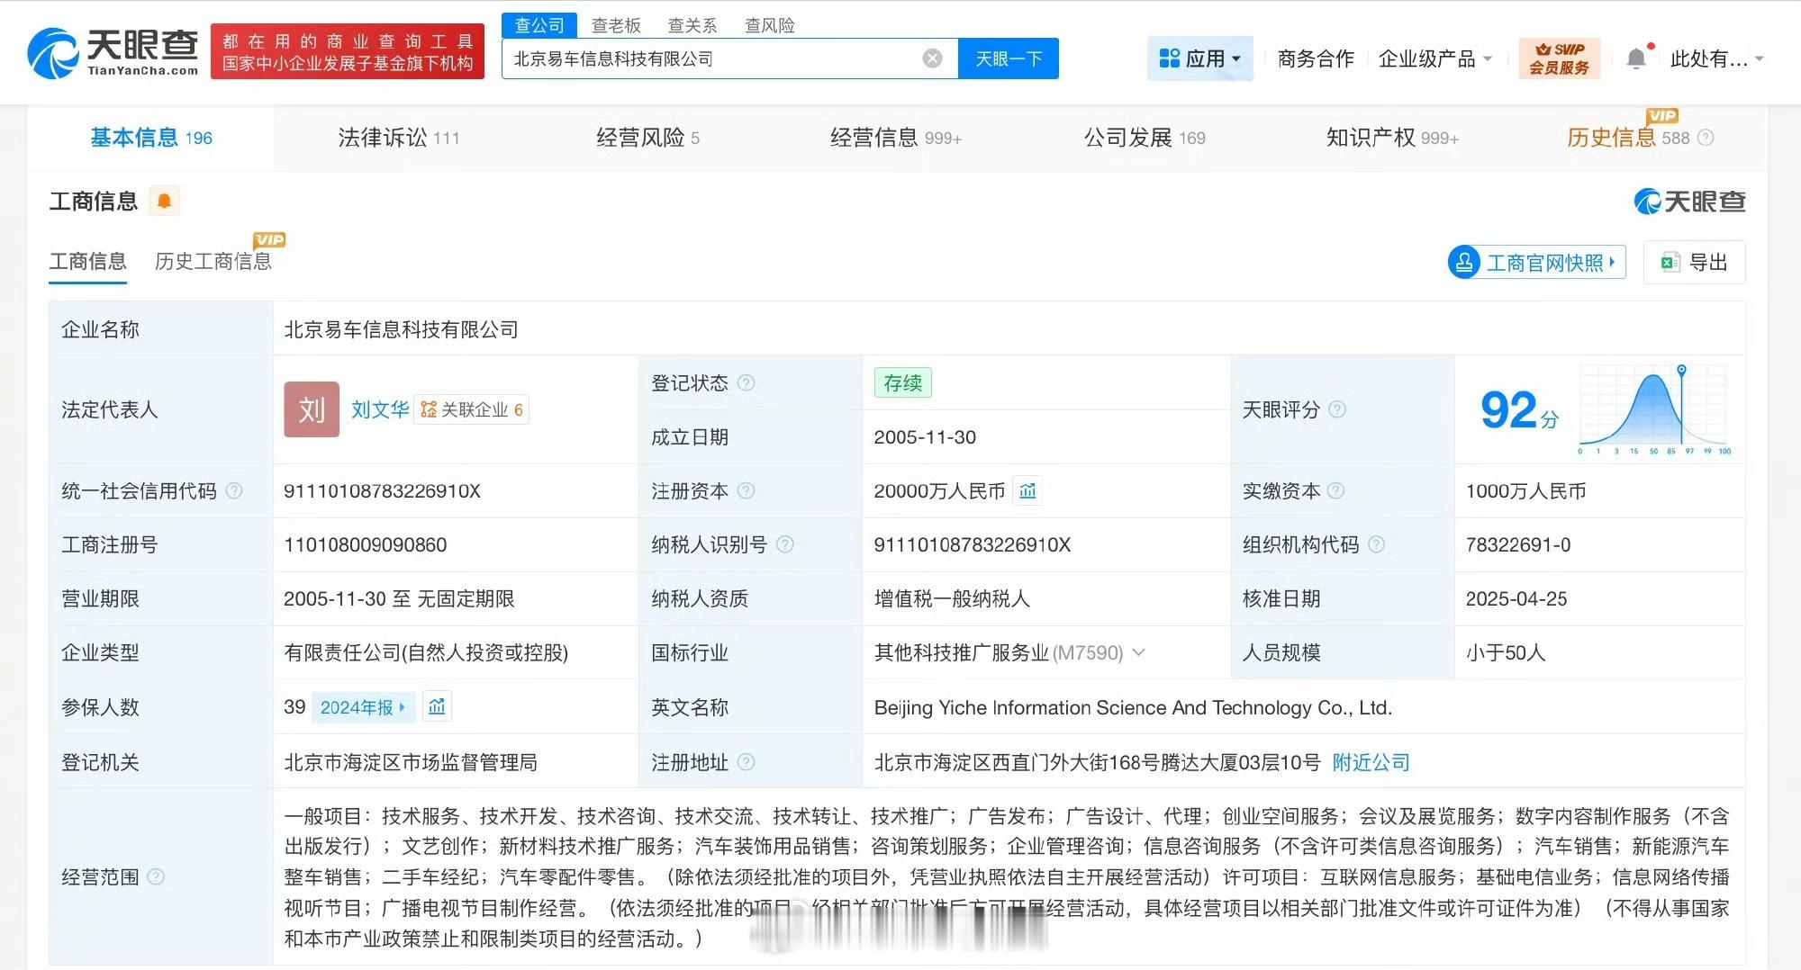Open the 历史工商信息 tab
Viewport: 1801px width, 970px height.
click(x=215, y=261)
